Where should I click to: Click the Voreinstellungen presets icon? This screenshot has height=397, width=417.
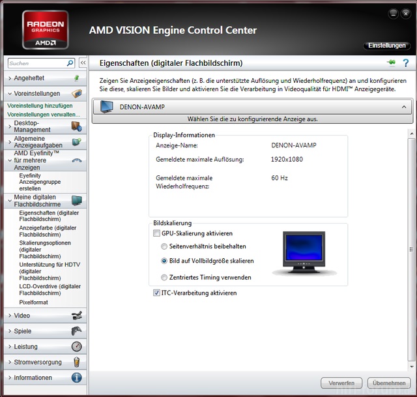tap(77, 93)
